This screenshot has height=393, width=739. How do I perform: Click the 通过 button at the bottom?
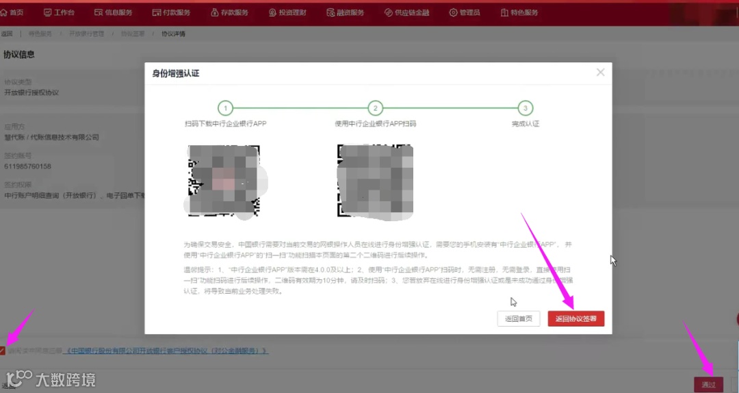(708, 385)
